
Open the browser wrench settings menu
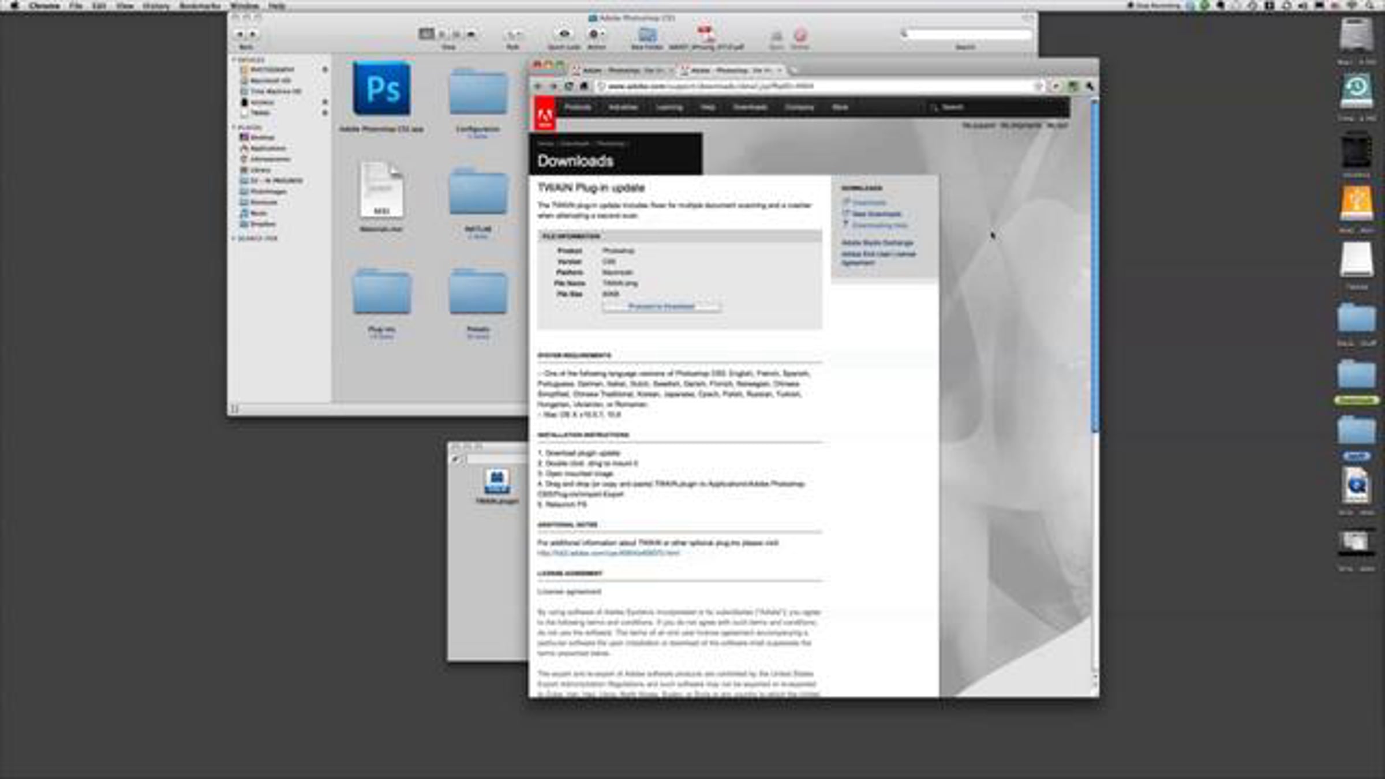1090,86
